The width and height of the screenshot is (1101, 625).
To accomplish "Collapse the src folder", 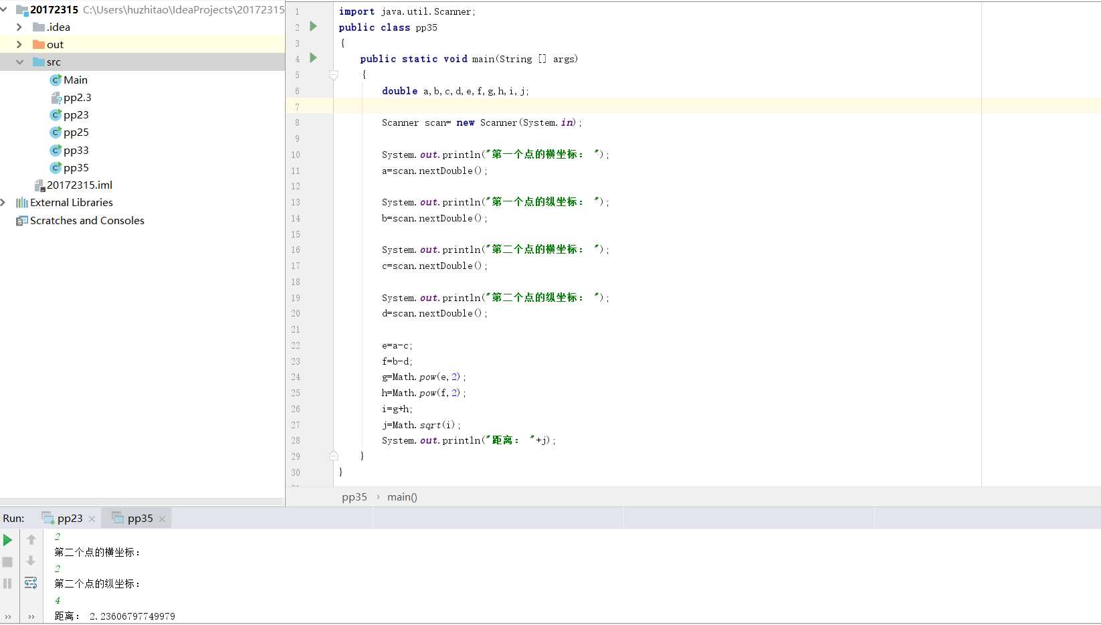I will (19, 62).
